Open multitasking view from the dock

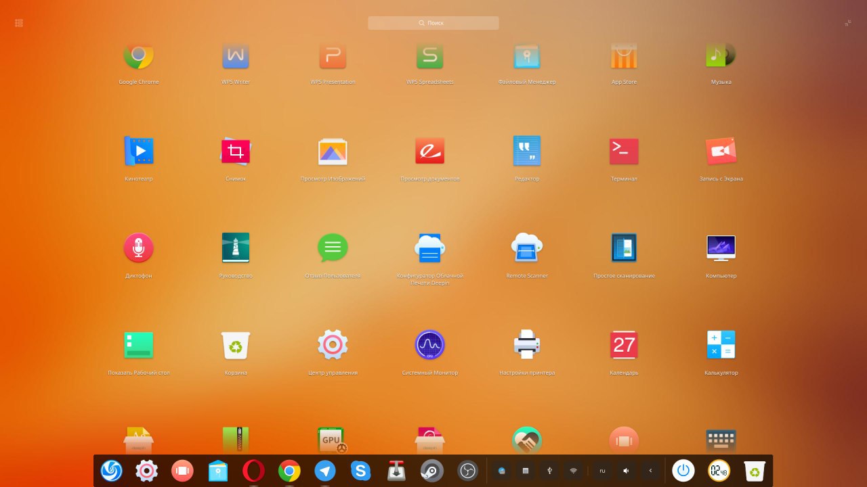[x=182, y=471]
